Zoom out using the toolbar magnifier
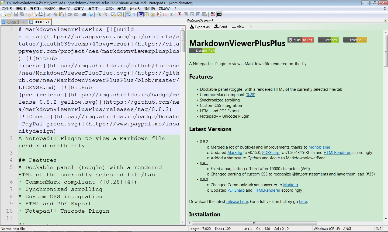Viewport: 388px width, 232px height. click(x=105, y=14)
